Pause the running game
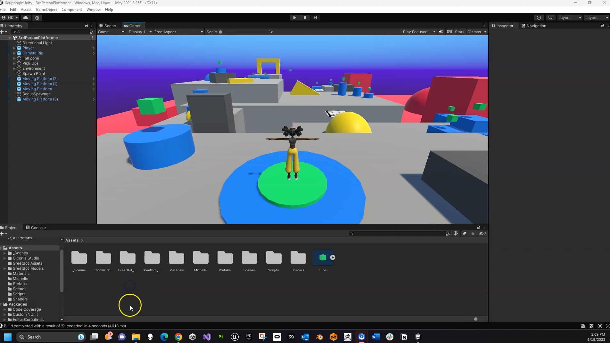The height and width of the screenshot is (343, 610). point(305,18)
